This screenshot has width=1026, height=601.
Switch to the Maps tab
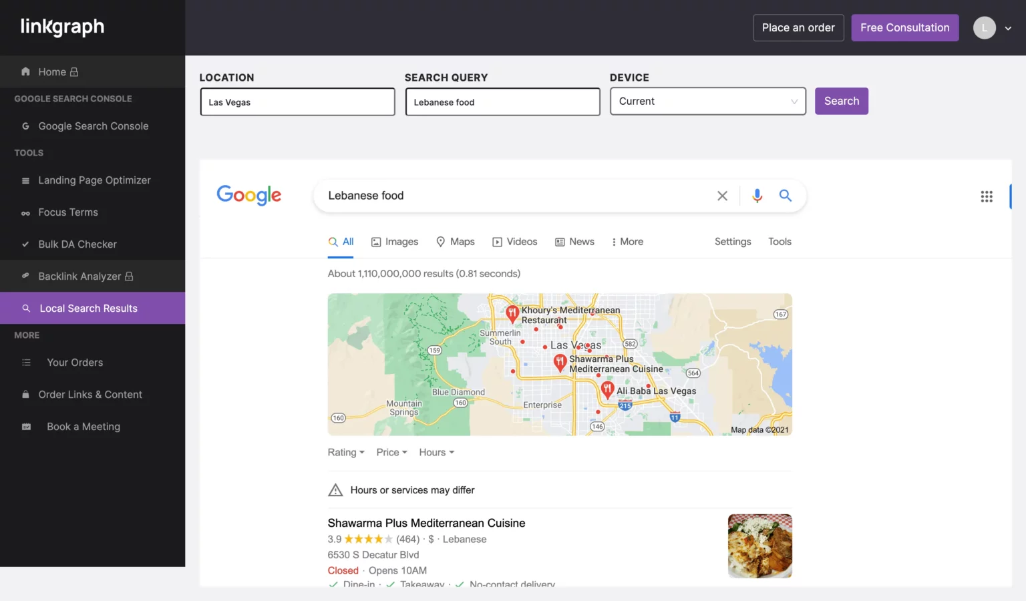[456, 242]
